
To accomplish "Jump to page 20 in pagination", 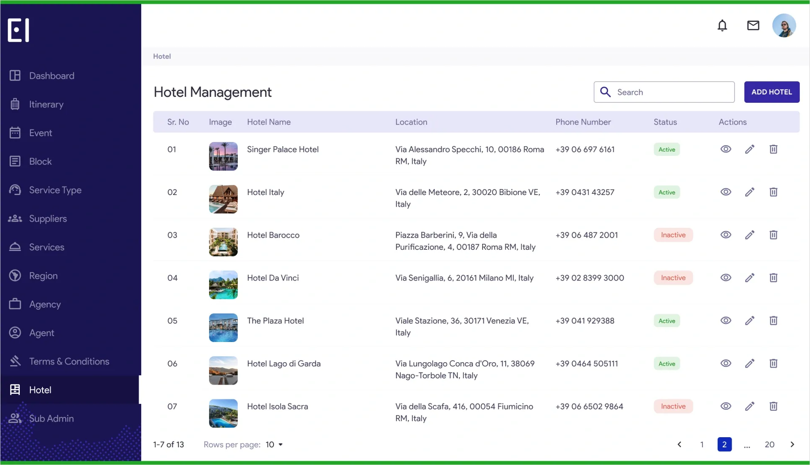I will (770, 444).
